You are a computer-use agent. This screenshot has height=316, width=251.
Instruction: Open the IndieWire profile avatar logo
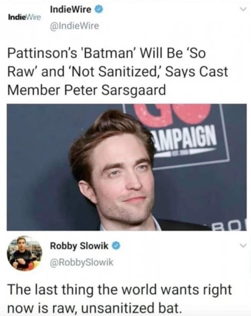point(24,17)
